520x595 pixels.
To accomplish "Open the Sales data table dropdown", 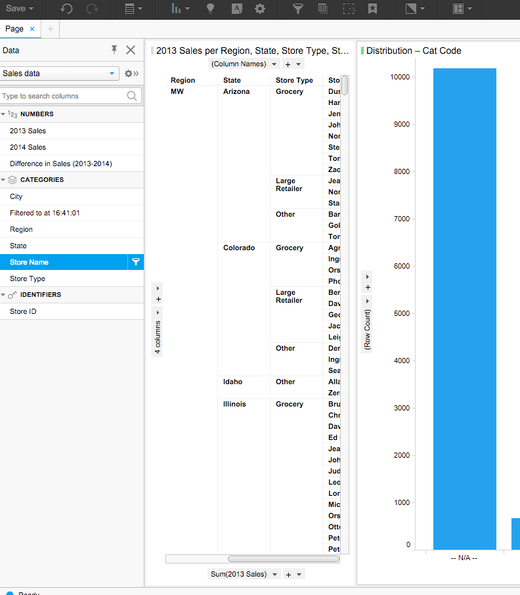I will click(112, 74).
